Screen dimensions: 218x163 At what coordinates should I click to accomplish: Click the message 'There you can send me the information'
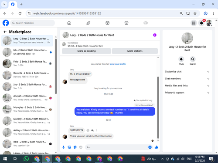(91, 136)
